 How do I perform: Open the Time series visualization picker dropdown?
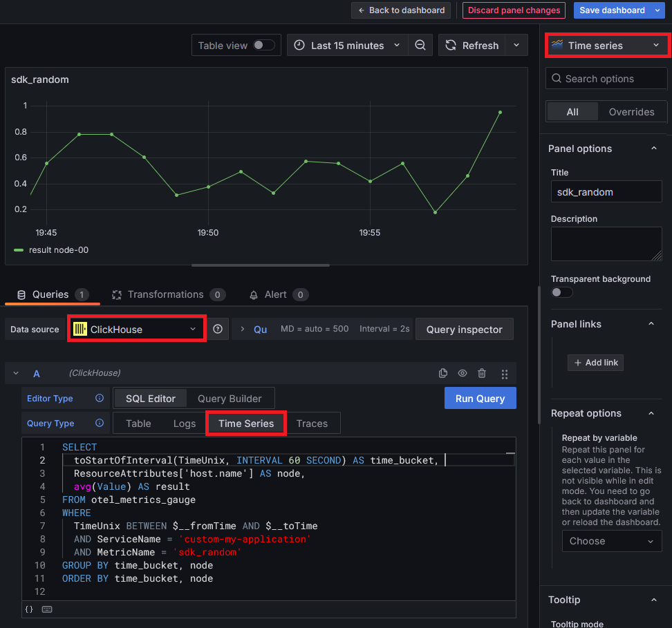click(606, 46)
